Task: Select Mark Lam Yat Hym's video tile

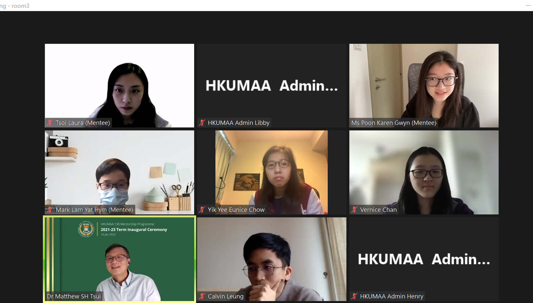Action: (x=120, y=172)
